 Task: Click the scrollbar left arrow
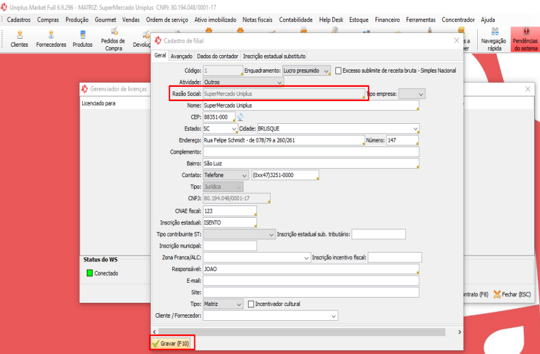[154, 332]
